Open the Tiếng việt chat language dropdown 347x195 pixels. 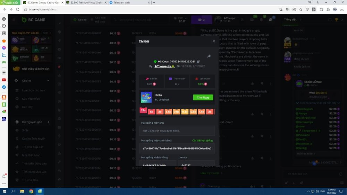pos(291,20)
